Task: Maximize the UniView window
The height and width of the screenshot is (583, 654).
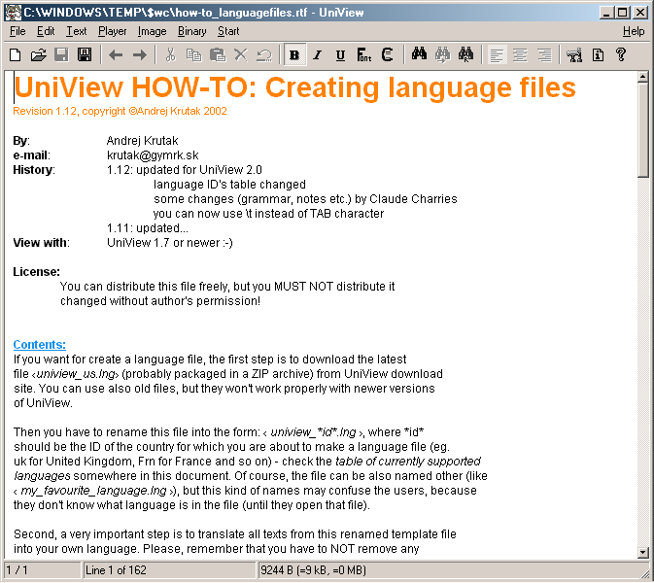Action: click(622, 13)
